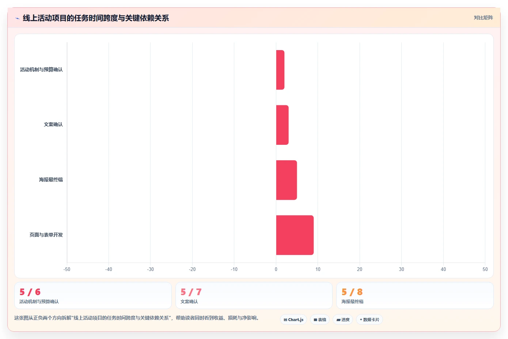Click the y-axis label 文案确认
This screenshot has height=339, width=508.
(53, 124)
